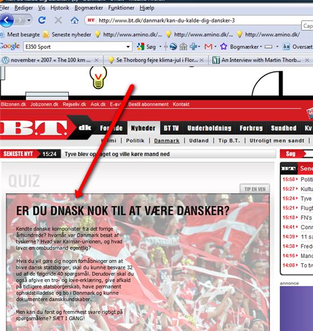Click the globe icon in Google toolbar

(x=173, y=47)
